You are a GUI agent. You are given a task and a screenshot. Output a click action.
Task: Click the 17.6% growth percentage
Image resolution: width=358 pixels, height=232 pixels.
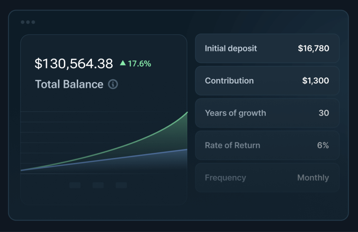coord(139,64)
